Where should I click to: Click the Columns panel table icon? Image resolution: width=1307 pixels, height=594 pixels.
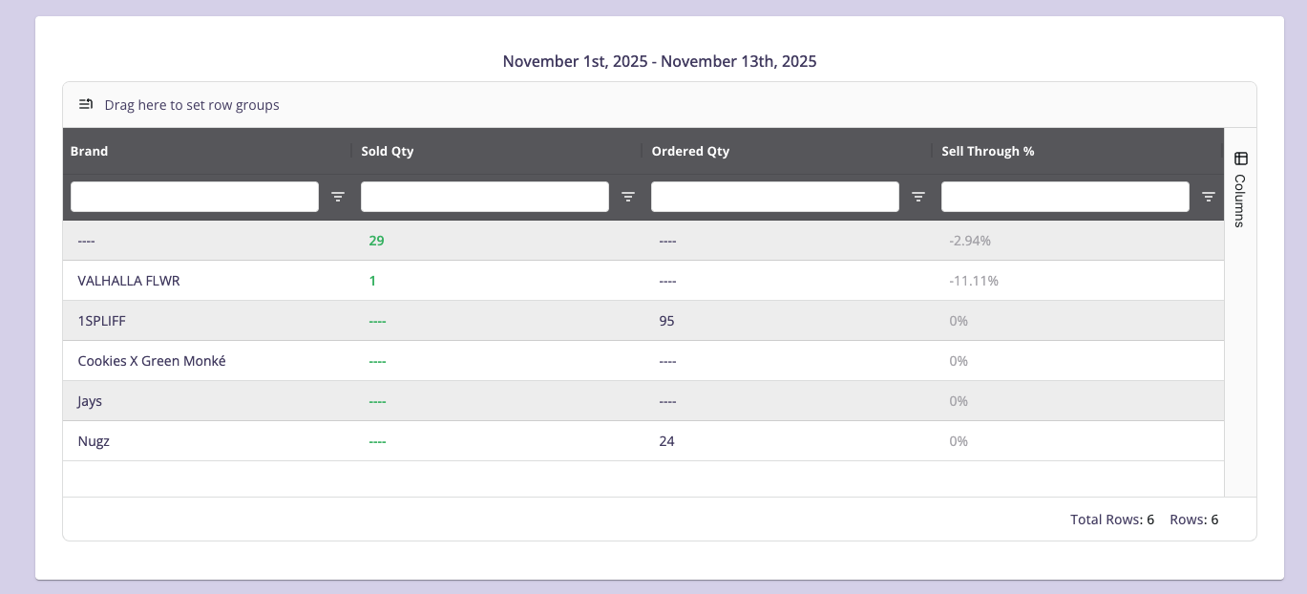pyautogui.click(x=1241, y=159)
